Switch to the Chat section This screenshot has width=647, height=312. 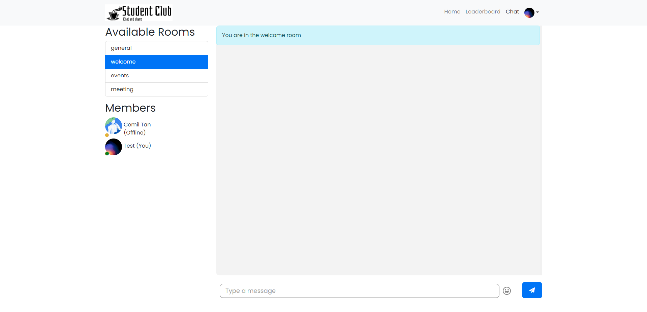[512, 11]
